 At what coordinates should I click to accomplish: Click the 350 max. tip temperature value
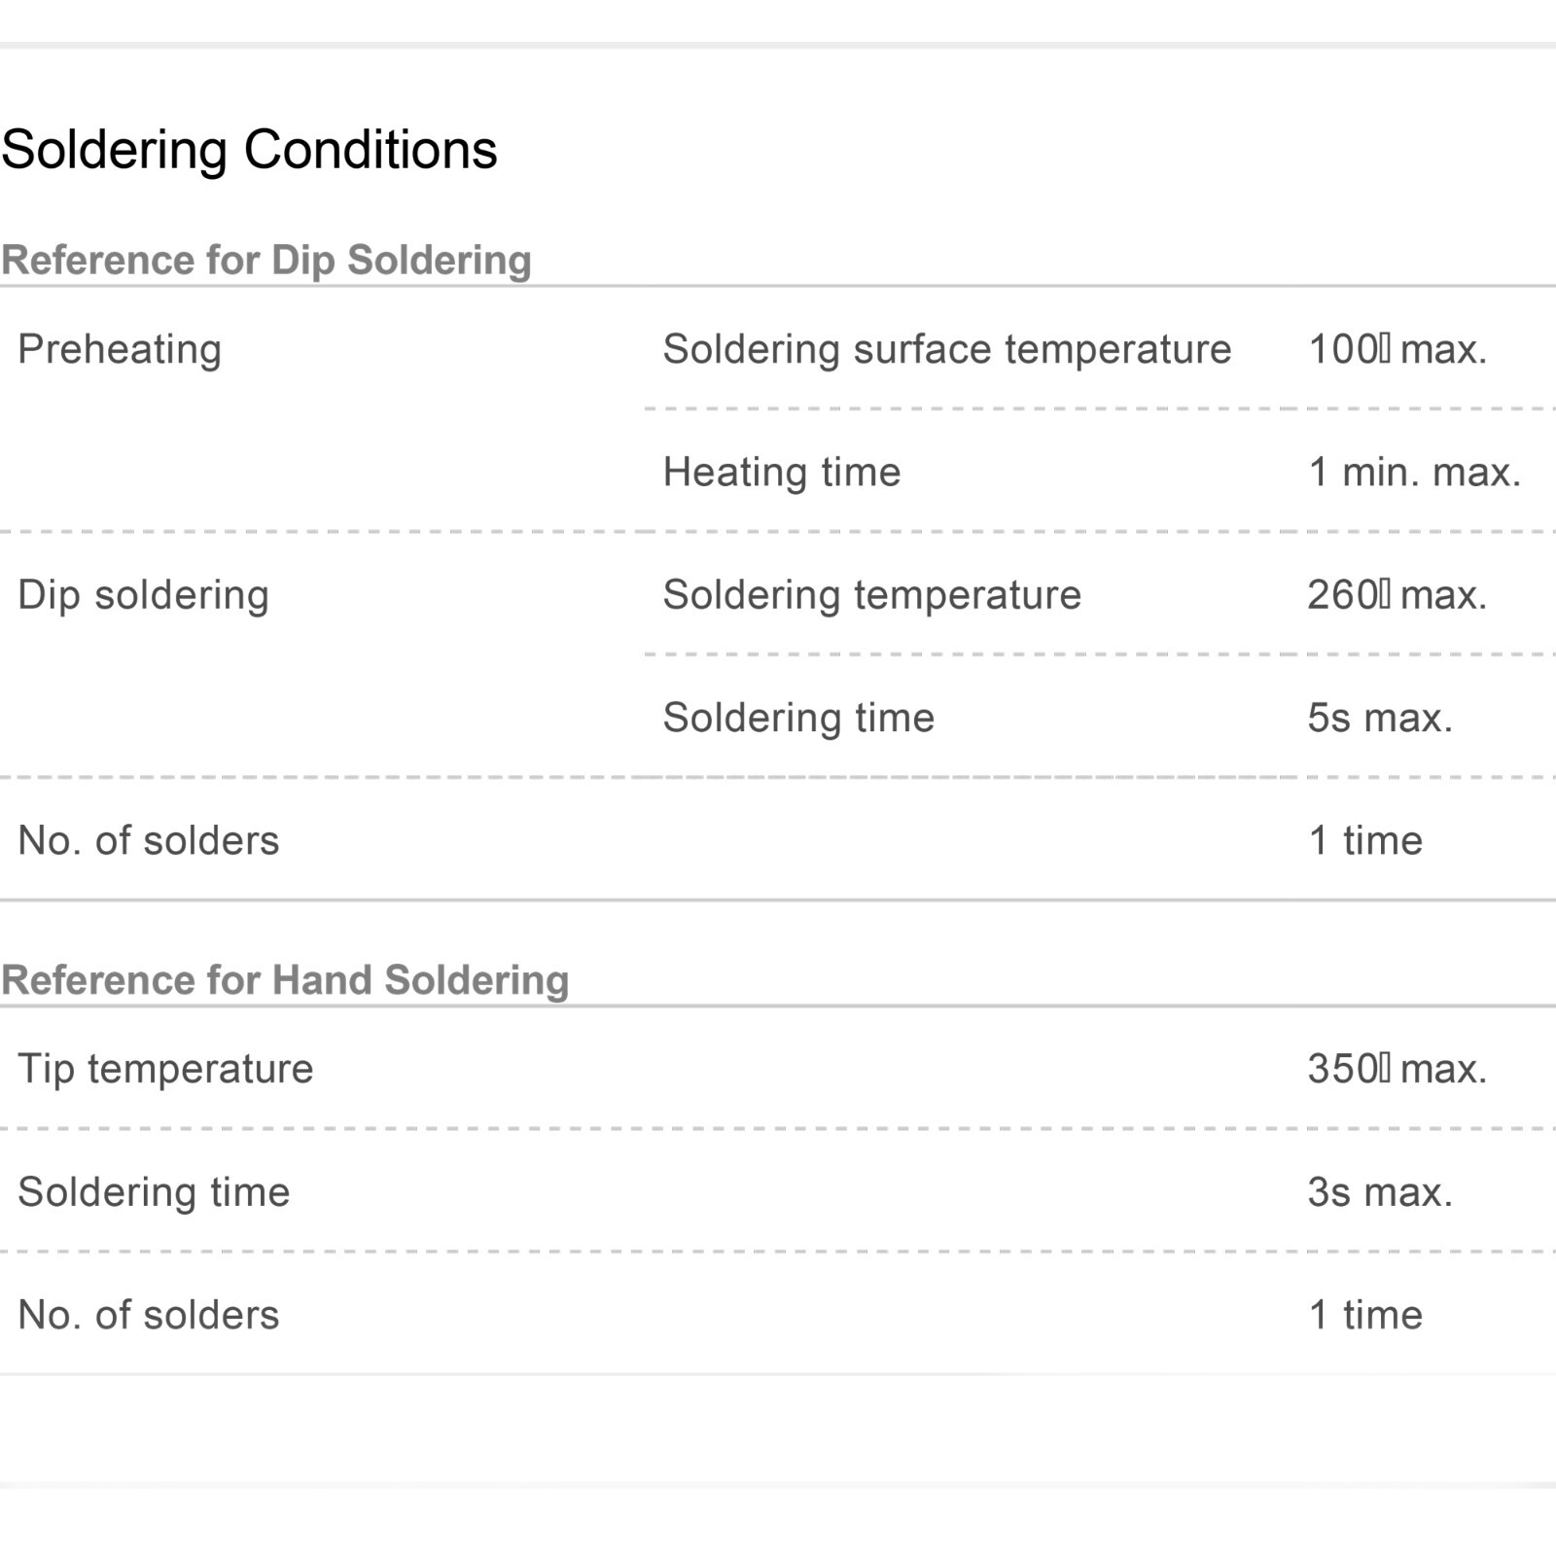click(1397, 1069)
